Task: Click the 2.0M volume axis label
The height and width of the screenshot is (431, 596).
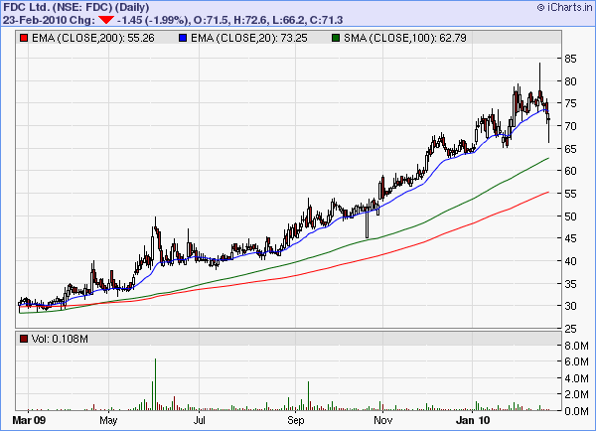Action: click(x=576, y=395)
